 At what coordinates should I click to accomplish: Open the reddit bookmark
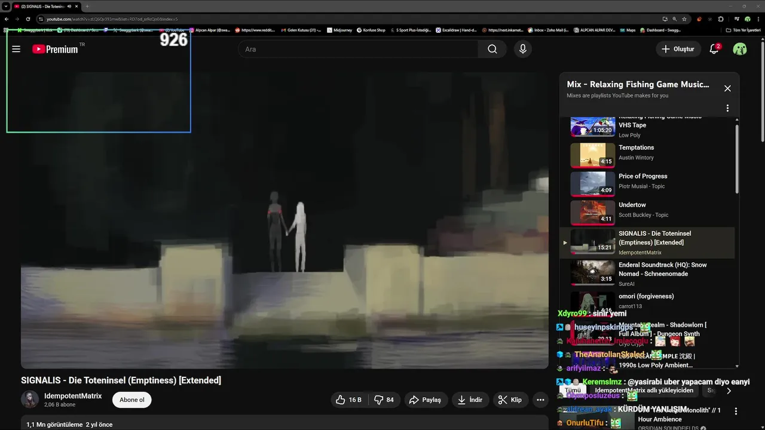click(255, 30)
